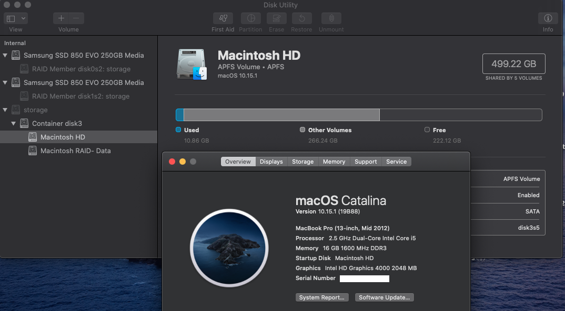
Task: Collapse the Container disk3 tree item
Action: 14,123
